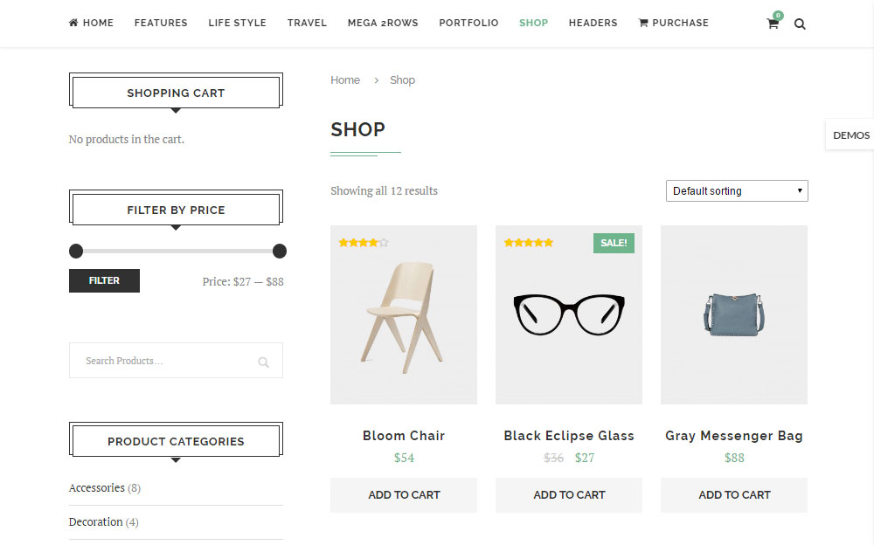
Task: Switch to the HEADERS menu item
Action: click(x=593, y=23)
